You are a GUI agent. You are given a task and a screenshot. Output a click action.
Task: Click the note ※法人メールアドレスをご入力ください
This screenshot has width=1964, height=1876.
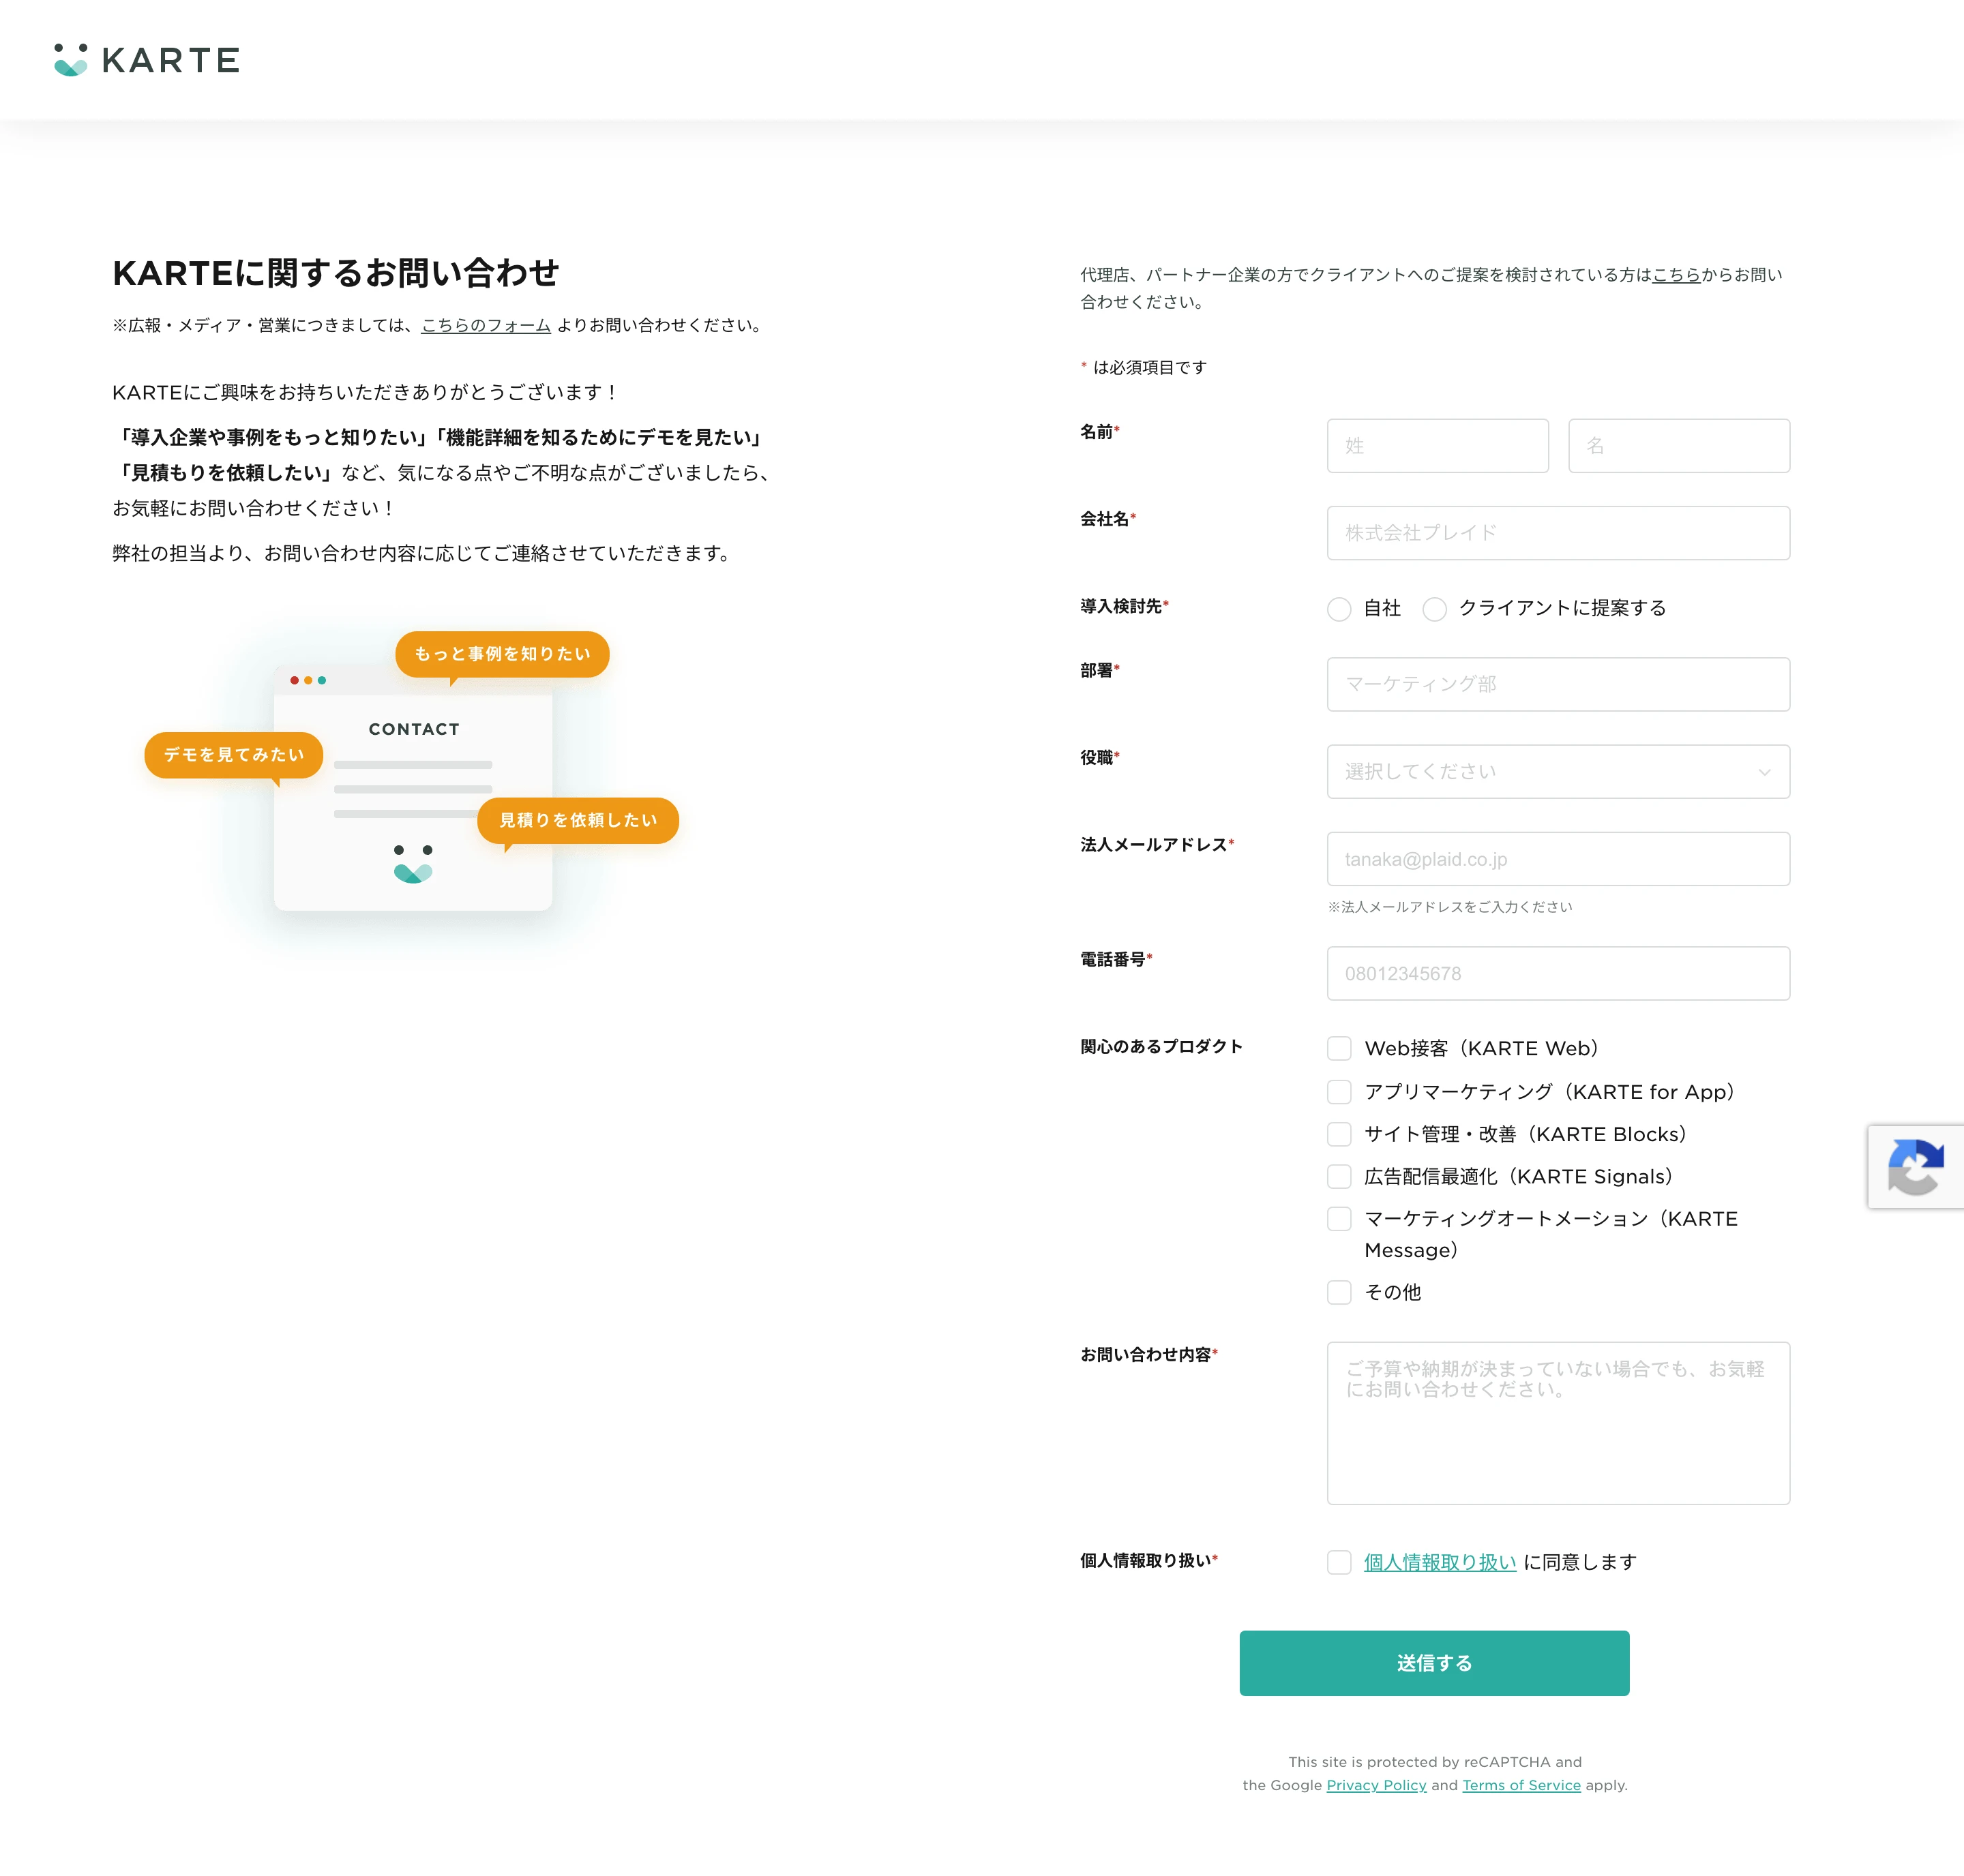coord(1450,907)
